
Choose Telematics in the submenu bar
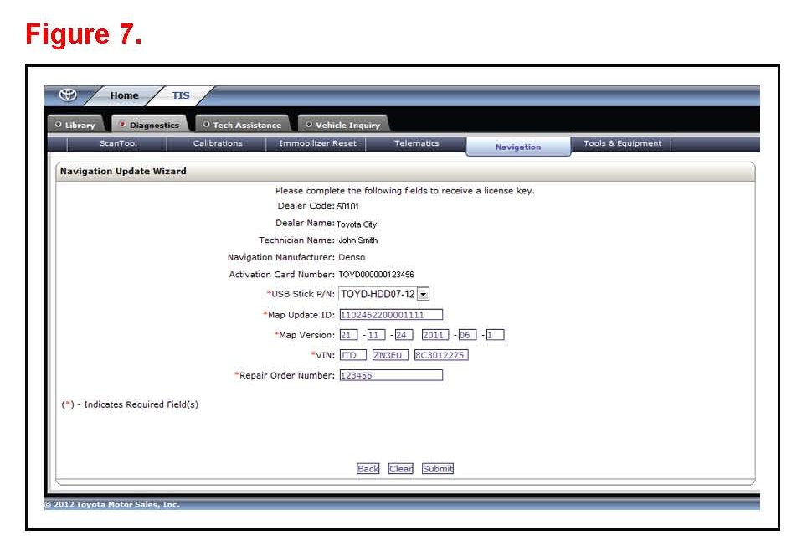[x=416, y=144]
